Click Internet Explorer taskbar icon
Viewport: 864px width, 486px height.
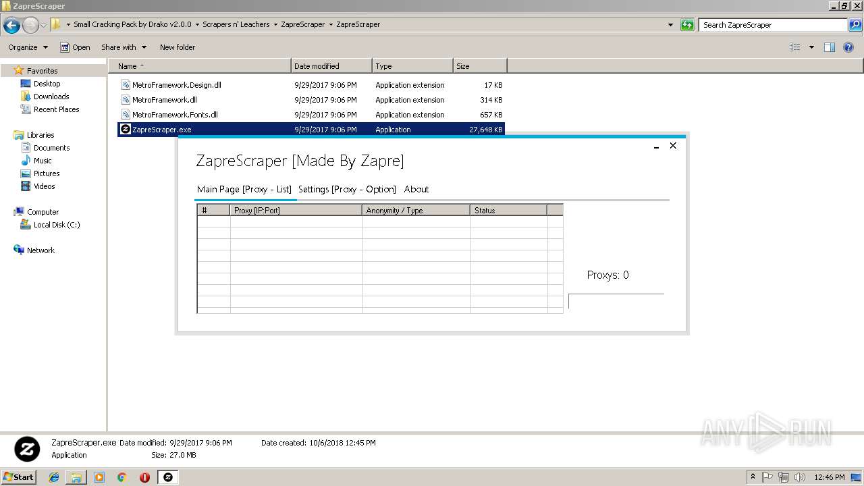pos(54,477)
